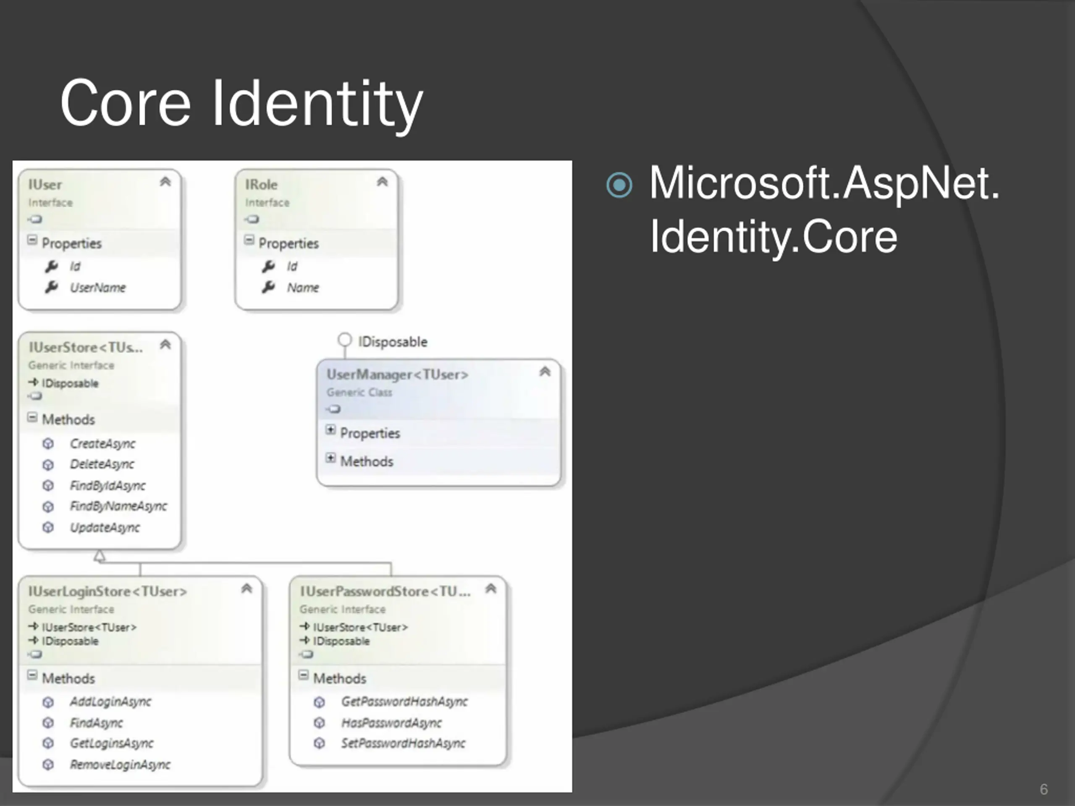Click the method icon beside FindByNameAsync
This screenshot has width=1075, height=806.
(48, 507)
